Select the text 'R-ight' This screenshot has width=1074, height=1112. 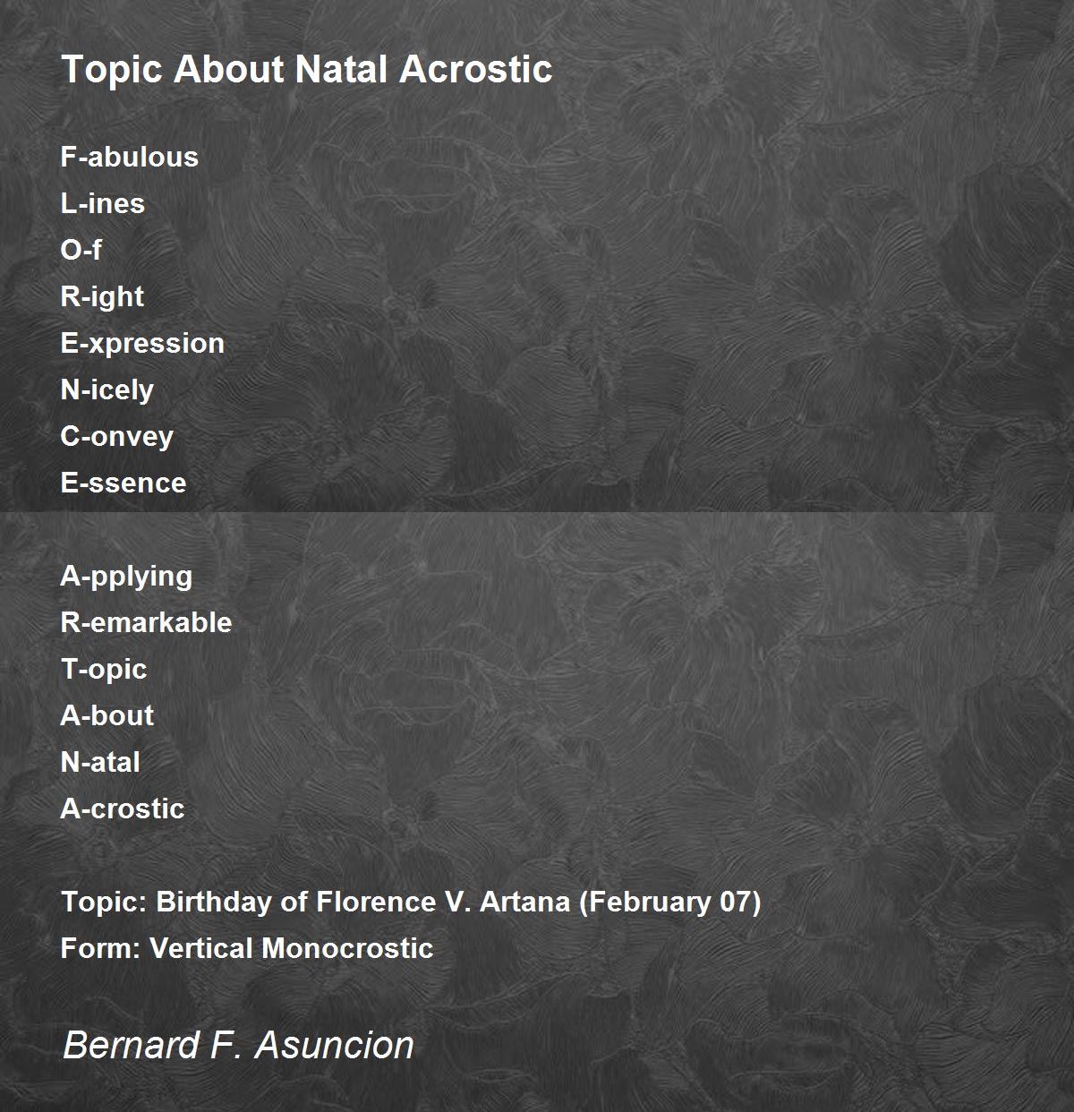point(102,297)
